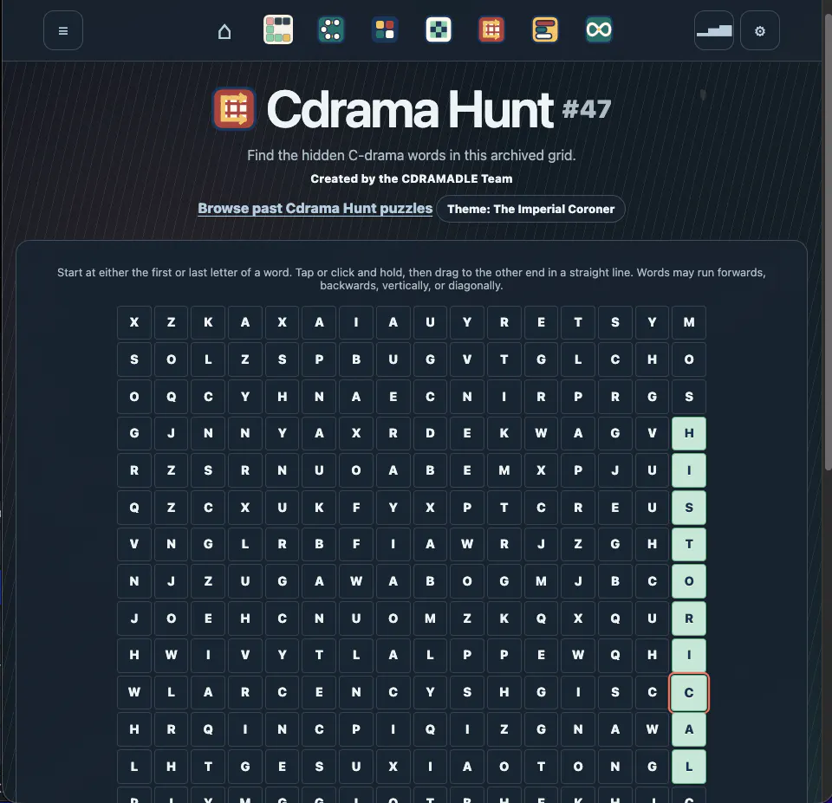The image size is (832, 803).
Task: Open the beige colored-tiles game icon
Action: click(x=278, y=29)
